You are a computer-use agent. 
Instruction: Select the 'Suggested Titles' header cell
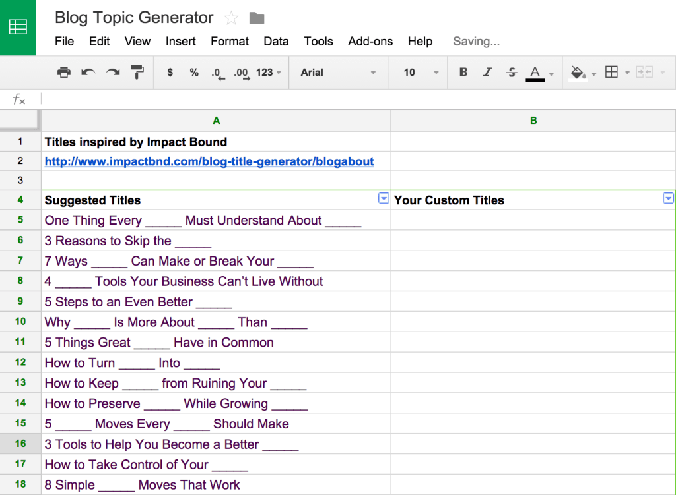pos(216,200)
